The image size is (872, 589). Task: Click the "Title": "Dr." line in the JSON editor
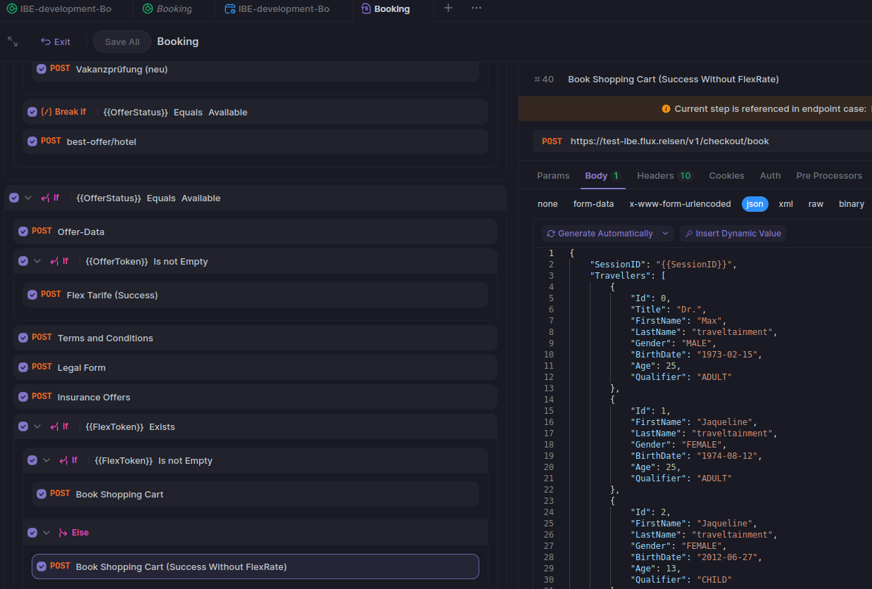pos(667,310)
